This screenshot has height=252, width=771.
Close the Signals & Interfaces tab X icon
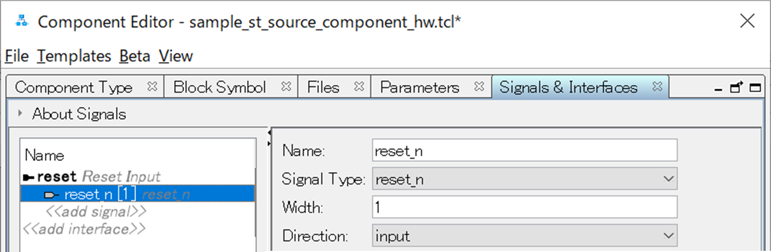click(657, 87)
